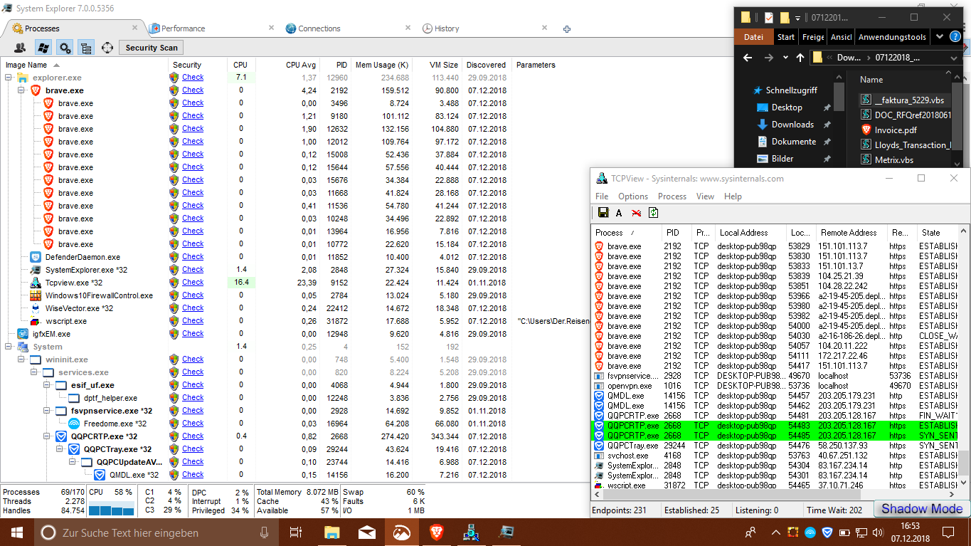Viewport: 971px width, 546px height.
Task: Open the Options menu in TCPView
Action: (632, 196)
